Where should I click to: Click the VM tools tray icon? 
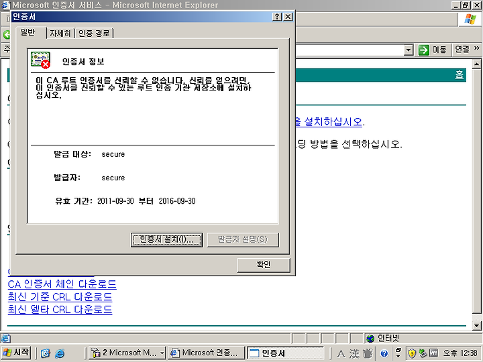[434, 353]
